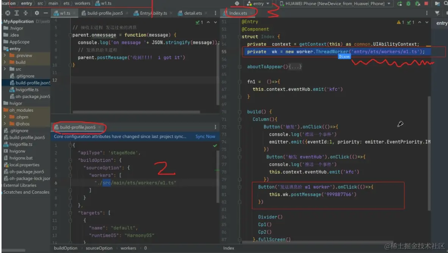
Task: Click the Debug bug icon
Action: click(408, 3)
